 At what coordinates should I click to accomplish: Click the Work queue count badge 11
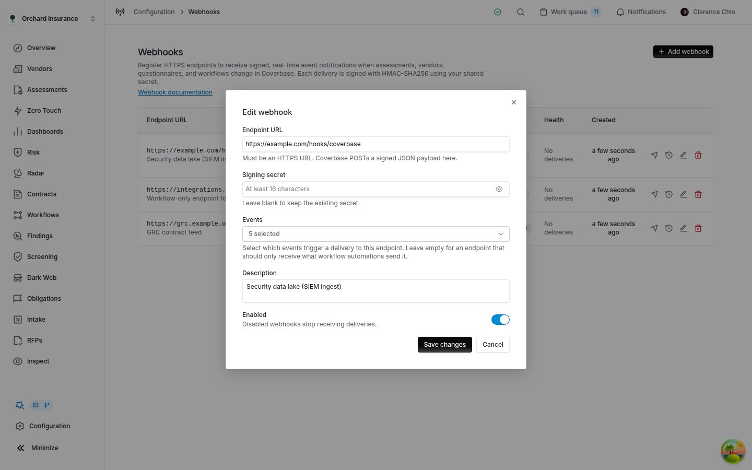coord(596,12)
